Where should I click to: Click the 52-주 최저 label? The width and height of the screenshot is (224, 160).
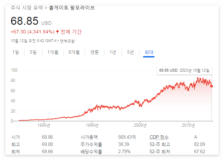pos(160,151)
